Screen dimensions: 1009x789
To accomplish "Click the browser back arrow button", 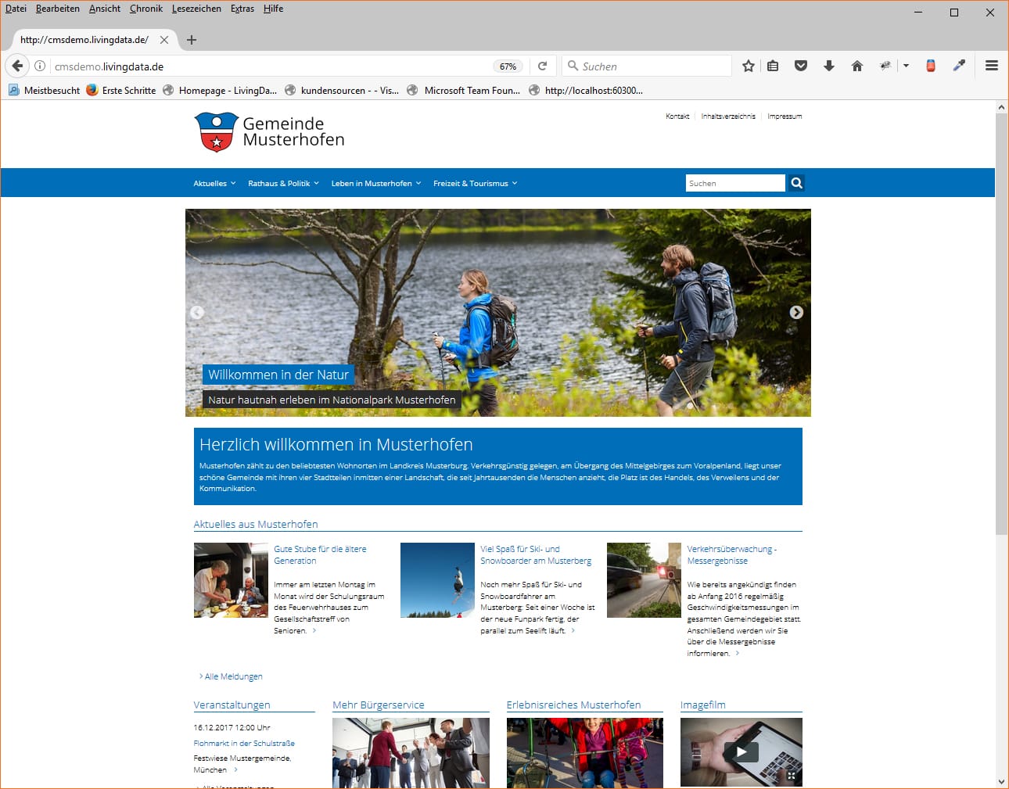I will tap(17, 66).
